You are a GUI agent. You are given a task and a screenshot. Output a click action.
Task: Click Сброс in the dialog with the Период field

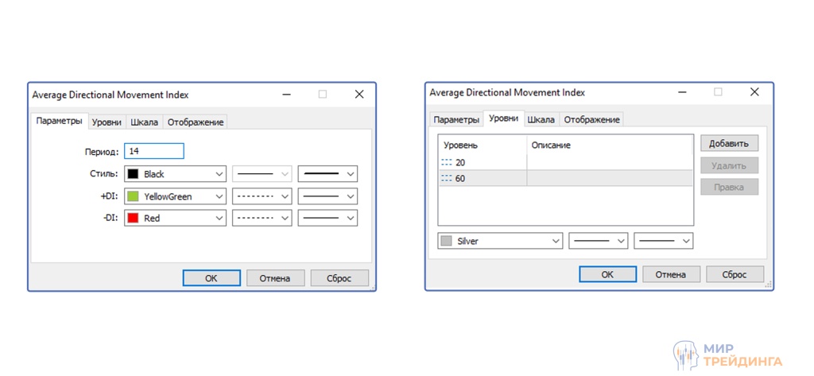tap(339, 278)
